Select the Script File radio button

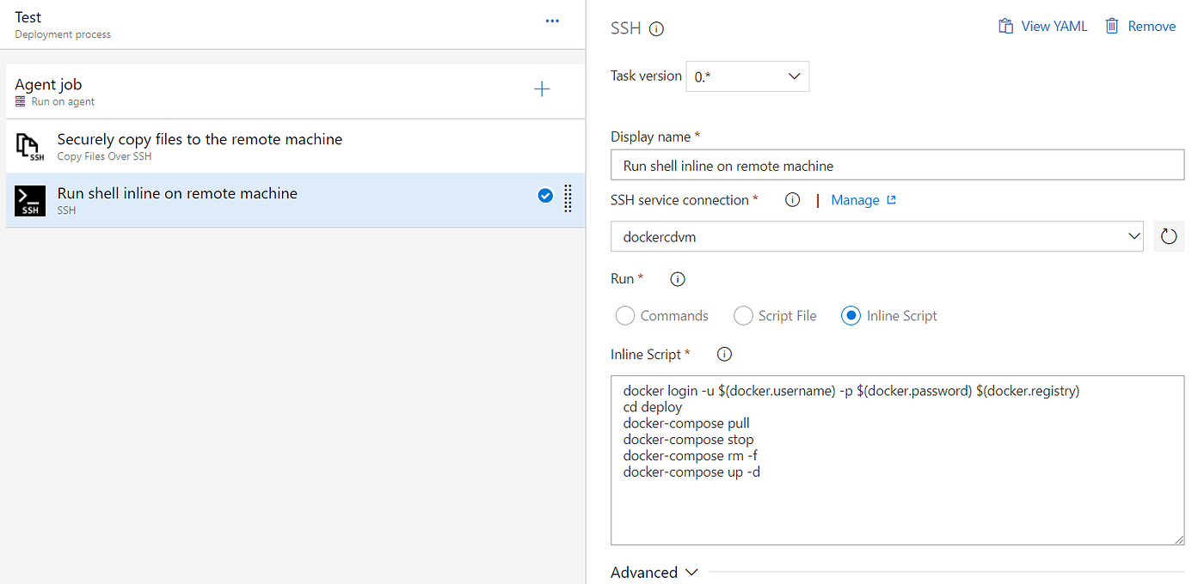[x=742, y=315]
